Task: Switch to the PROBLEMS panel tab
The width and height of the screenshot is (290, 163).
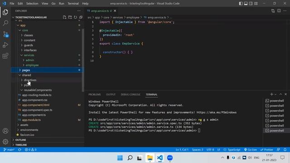Action: point(95,95)
